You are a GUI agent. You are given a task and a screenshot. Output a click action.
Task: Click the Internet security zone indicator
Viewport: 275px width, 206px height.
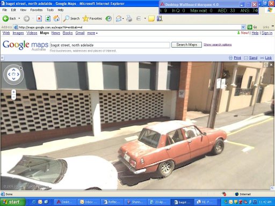tap(243, 194)
